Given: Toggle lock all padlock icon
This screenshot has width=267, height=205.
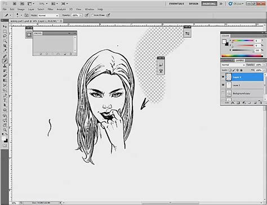Looking at the screenshot, I should (241, 70).
